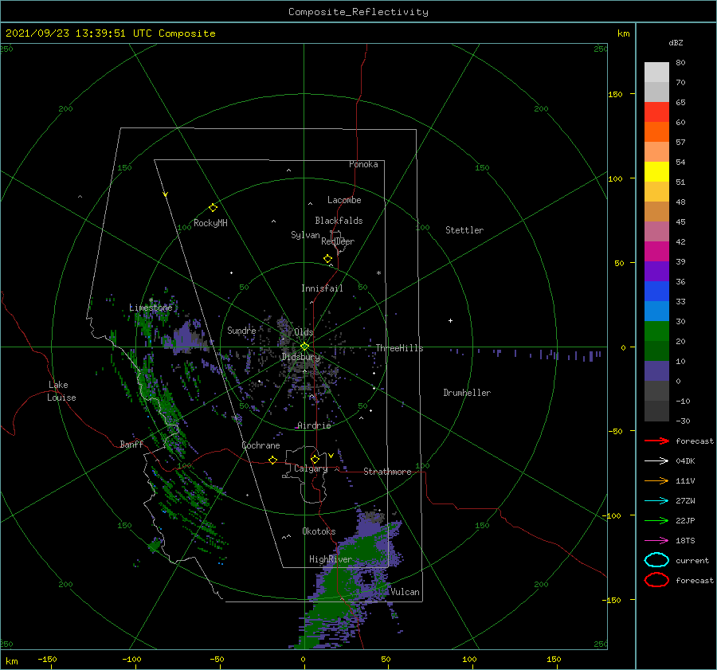Image resolution: width=717 pixels, height=670 pixels.
Task: Select the magenta 42 dBZ legend swatch
Action: tap(656, 251)
